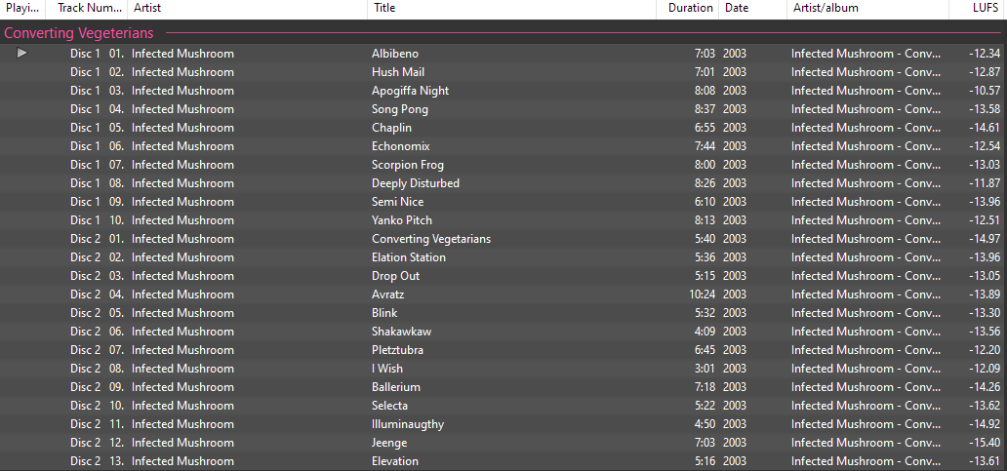
Task: Select the track titled Hush Mail
Action: tap(398, 72)
